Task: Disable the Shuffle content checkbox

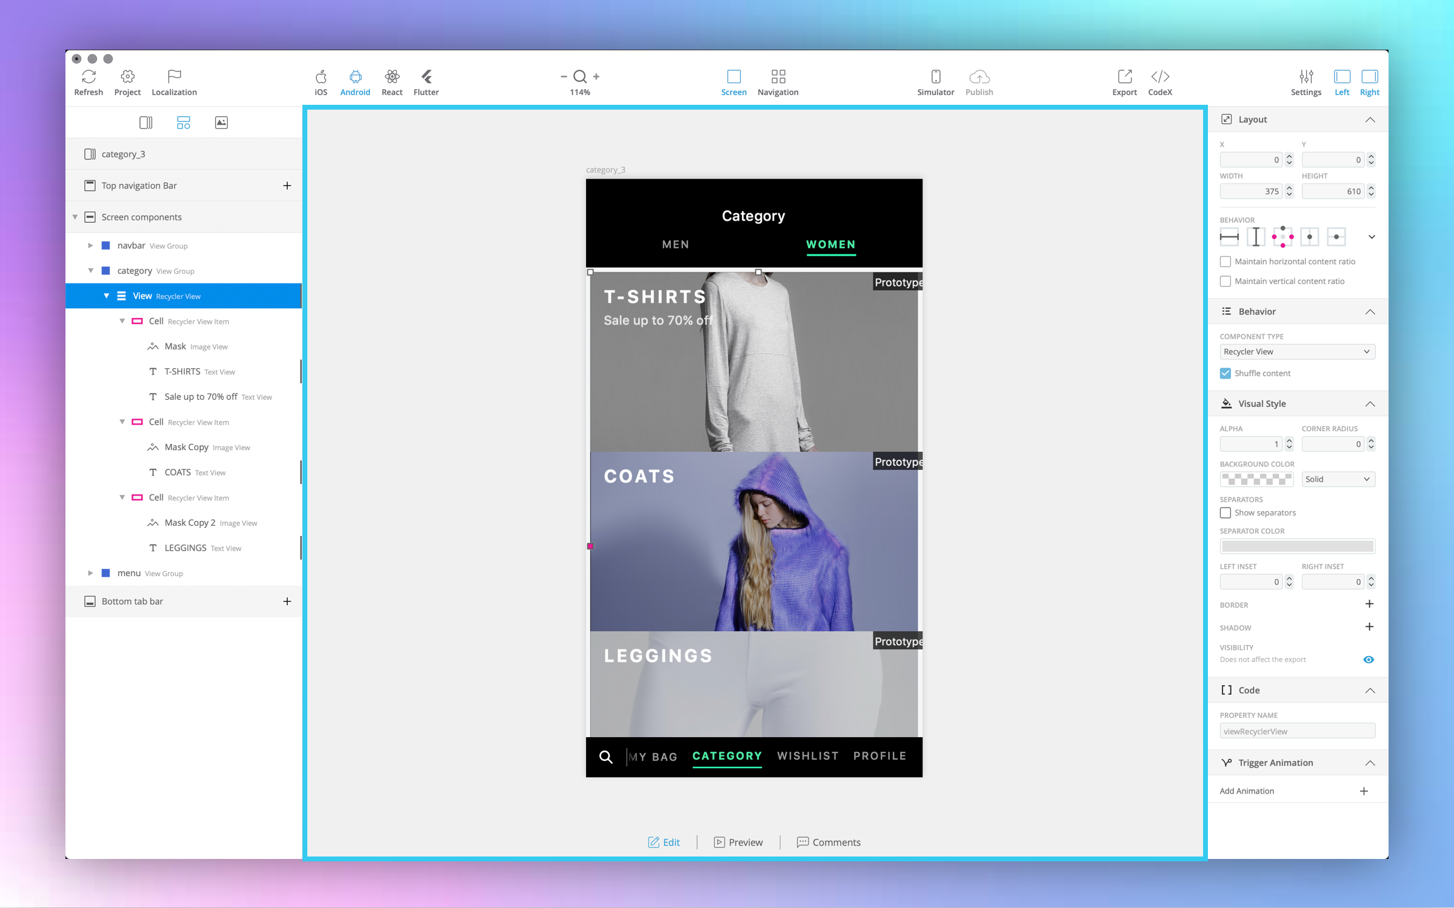Action: tap(1226, 373)
